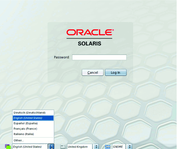
Task: Click the language dropdown arrow button
Action: click(51, 147)
